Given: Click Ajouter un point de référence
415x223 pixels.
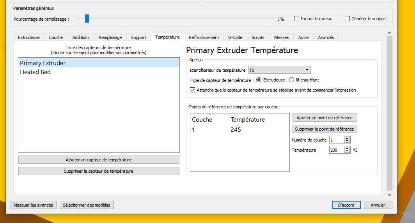Looking at the screenshot, I should [325, 118].
